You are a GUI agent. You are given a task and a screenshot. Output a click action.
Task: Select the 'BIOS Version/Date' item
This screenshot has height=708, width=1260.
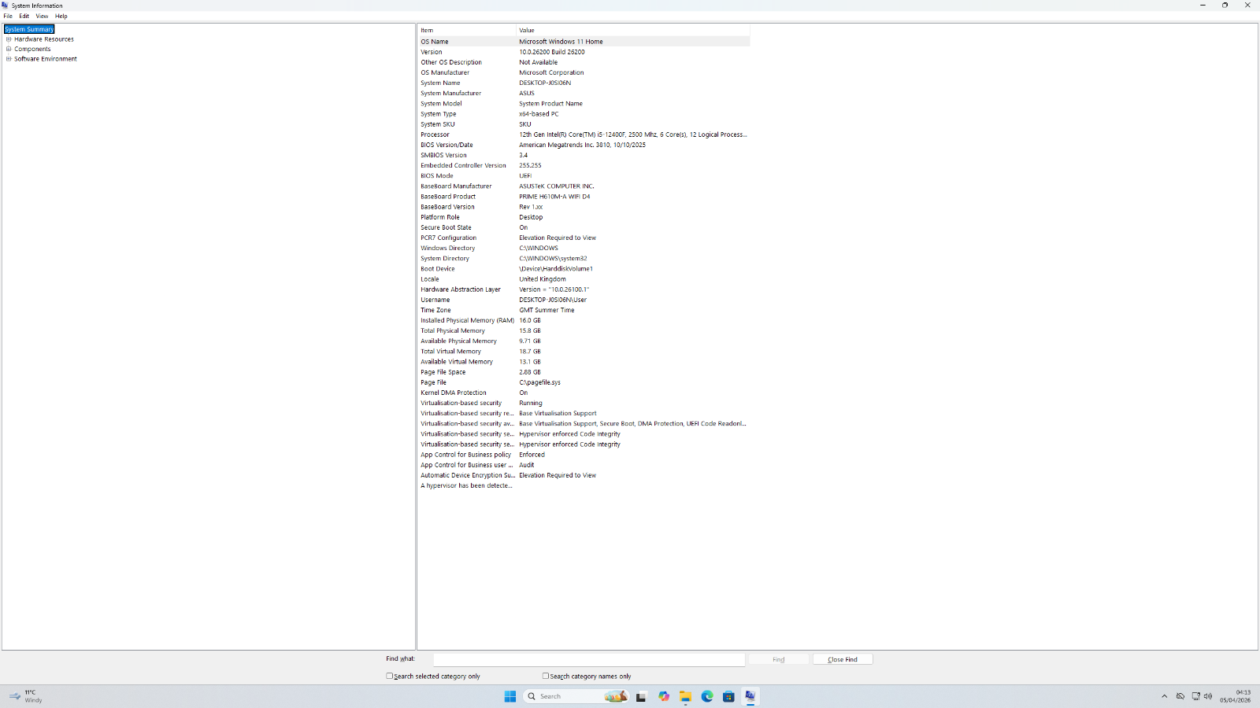coord(447,145)
